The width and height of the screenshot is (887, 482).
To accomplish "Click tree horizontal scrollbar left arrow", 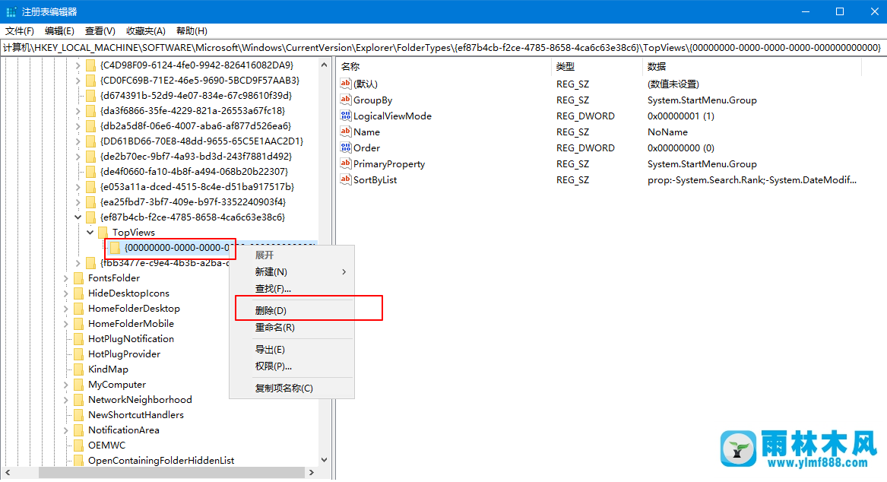I will (x=8, y=472).
